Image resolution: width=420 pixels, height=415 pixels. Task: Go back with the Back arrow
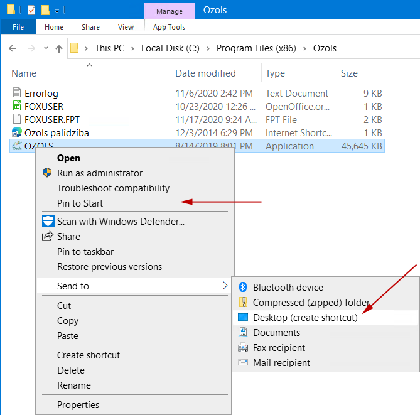point(13,48)
